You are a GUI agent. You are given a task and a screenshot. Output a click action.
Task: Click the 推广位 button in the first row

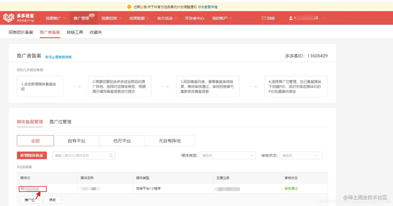click(30, 200)
